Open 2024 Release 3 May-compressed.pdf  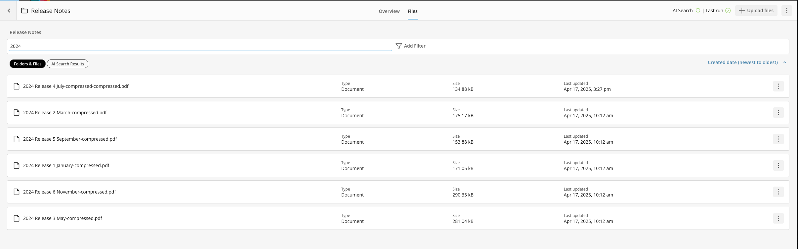pyautogui.click(x=63, y=218)
